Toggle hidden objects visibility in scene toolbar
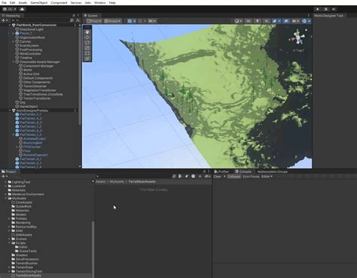 [x=286, y=21]
